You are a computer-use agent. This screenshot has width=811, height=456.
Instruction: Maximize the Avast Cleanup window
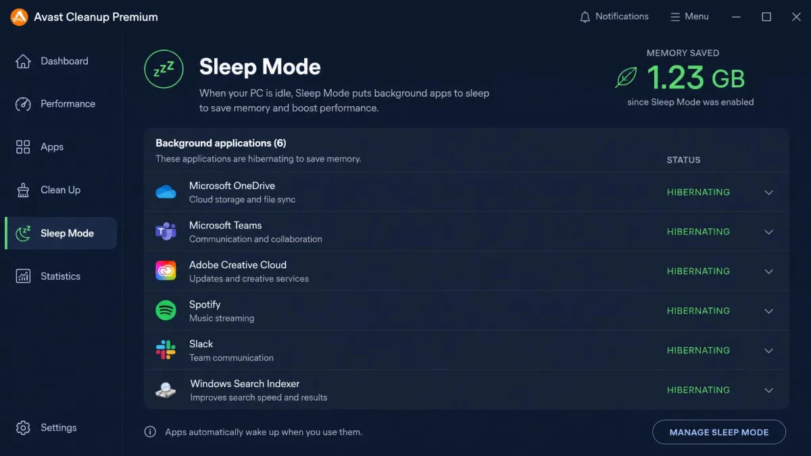point(766,17)
